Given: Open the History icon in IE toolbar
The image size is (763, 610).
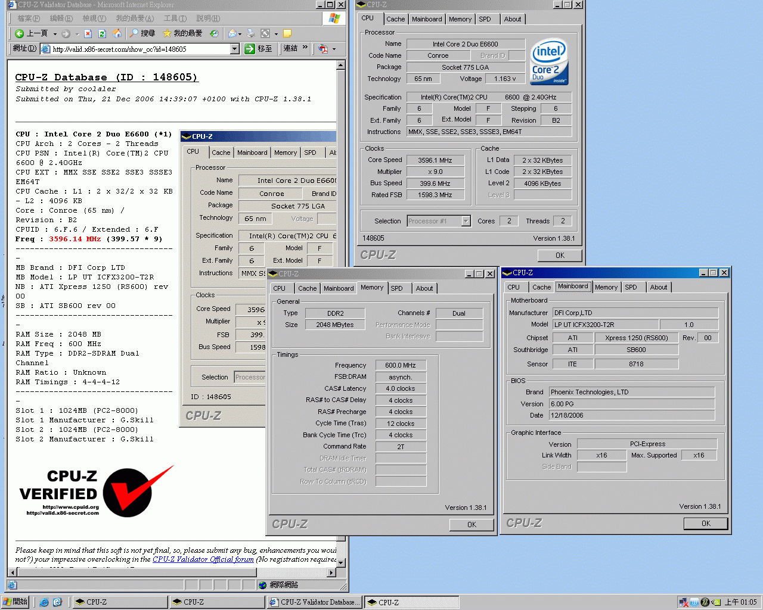Looking at the screenshot, I should pyautogui.click(x=214, y=33).
